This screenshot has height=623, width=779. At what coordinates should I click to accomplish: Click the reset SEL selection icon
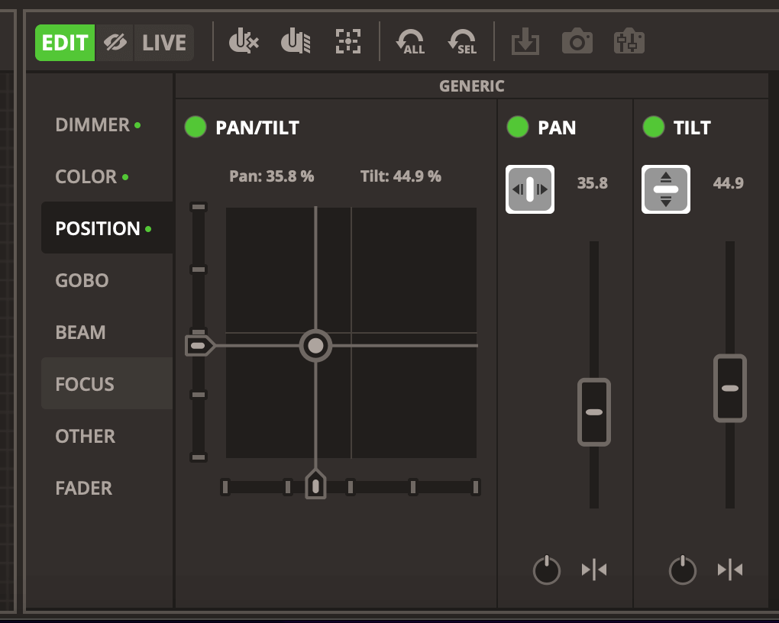point(463,42)
